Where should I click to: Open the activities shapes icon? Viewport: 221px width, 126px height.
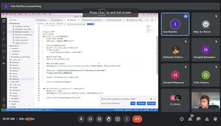[x=207, y=119]
